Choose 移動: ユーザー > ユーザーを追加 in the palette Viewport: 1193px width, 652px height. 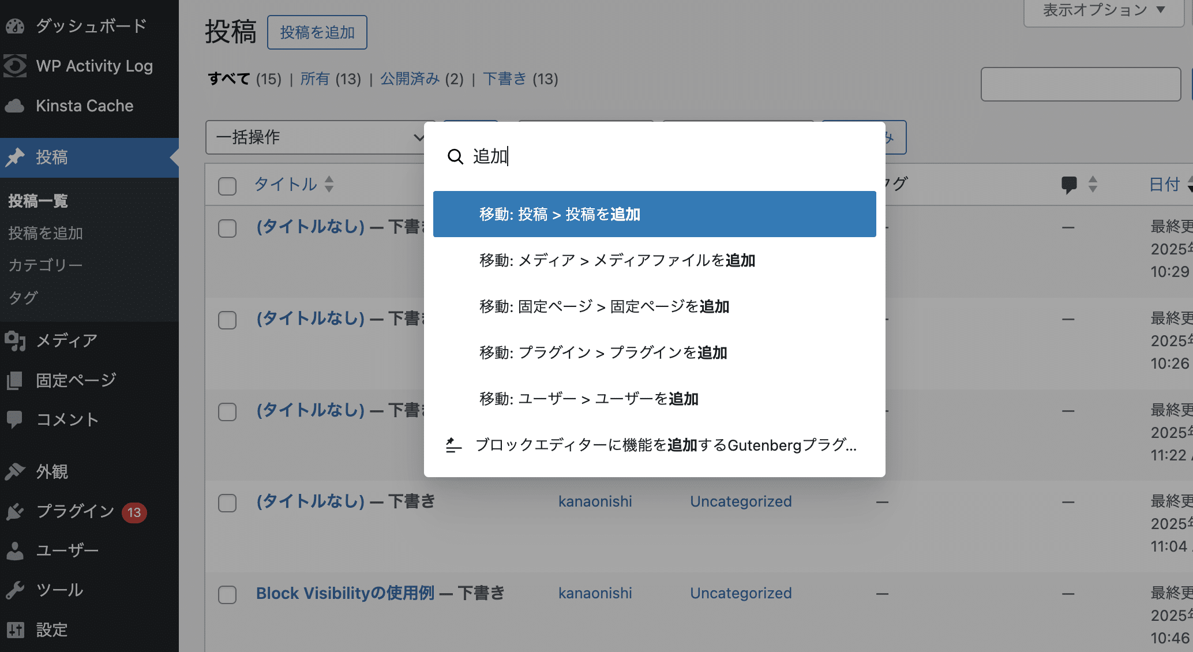click(588, 398)
